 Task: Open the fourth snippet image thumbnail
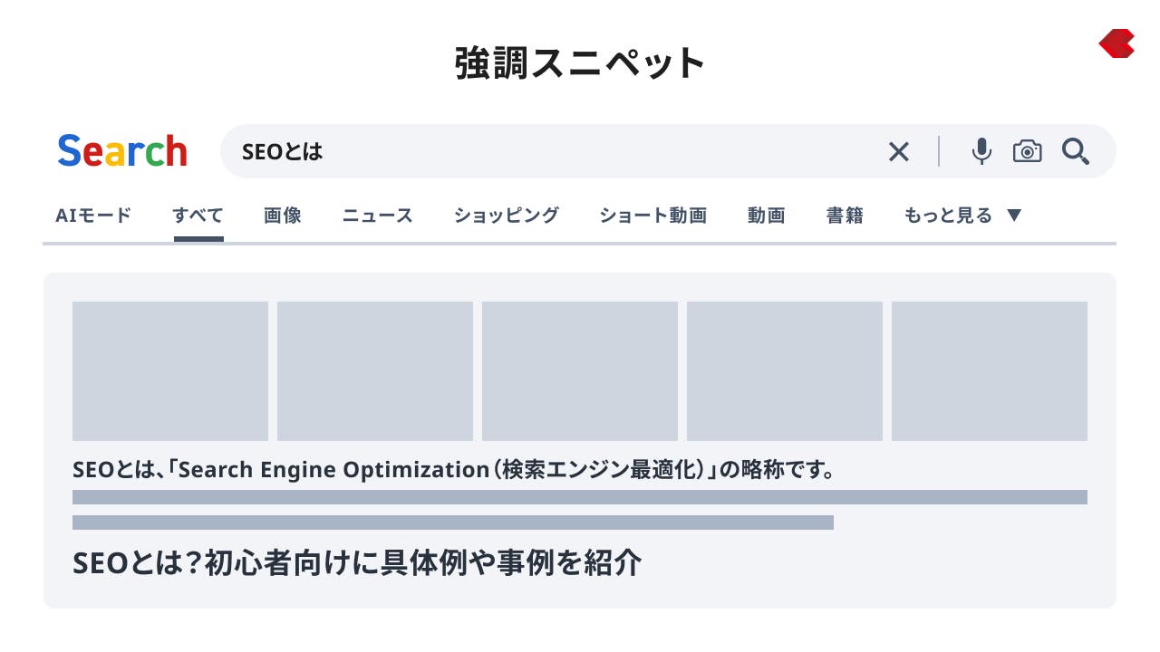pos(785,371)
